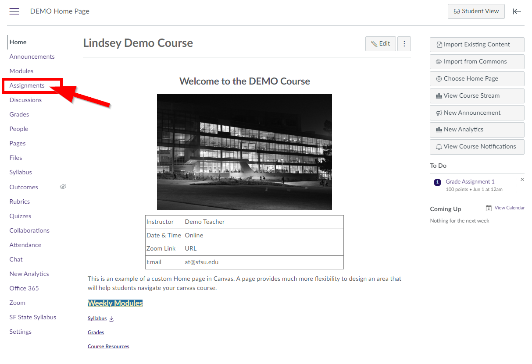This screenshot has height=364, width=532.
Task: Click the at@sfsu.edu email cell
Action: (x=264, y=262)
